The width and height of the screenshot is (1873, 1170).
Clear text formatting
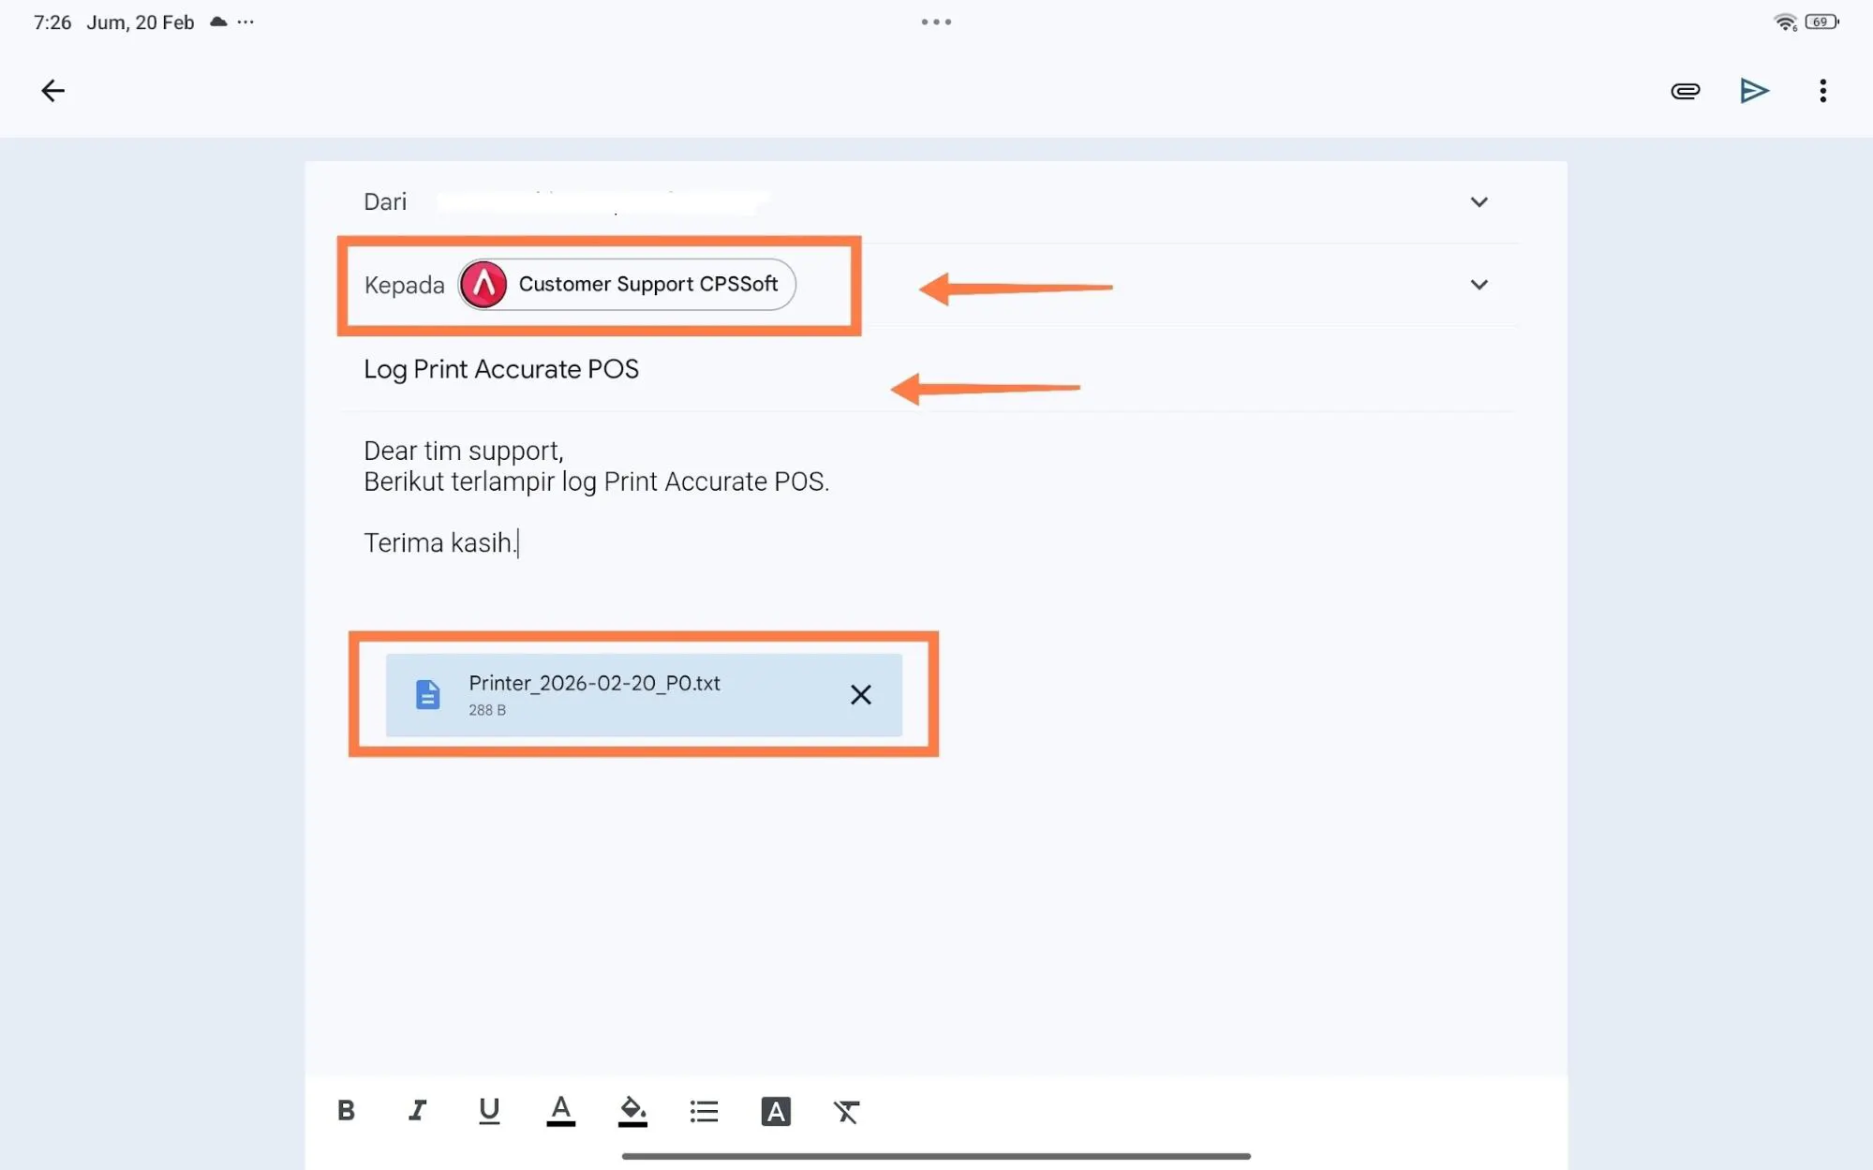[846, 1111]
